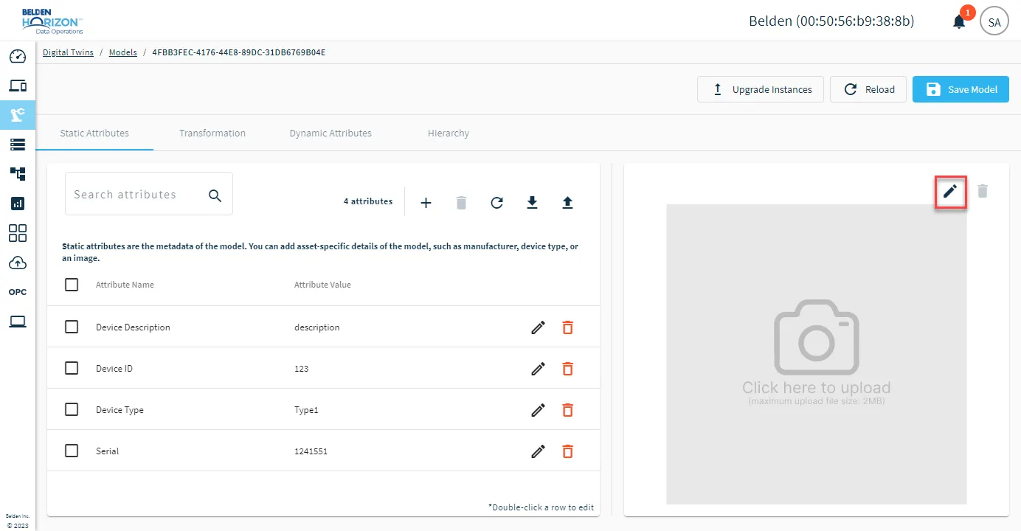Open the dashboard gauge icon in sidebar
The width and height of the screenshot is (1021, 531).
point(18,57)
